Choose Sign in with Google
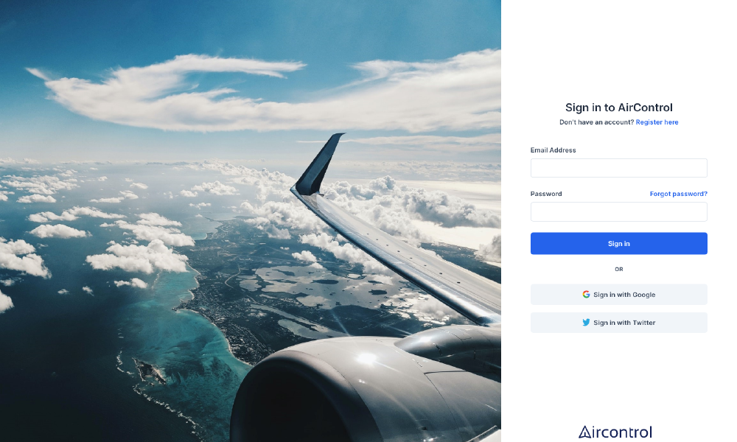 619,295
